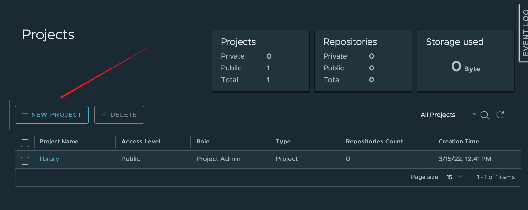Image resolution: width=528 pixels, height=210 pixels.
Task: Open the Event Log side tab
Action: [524, 33]
